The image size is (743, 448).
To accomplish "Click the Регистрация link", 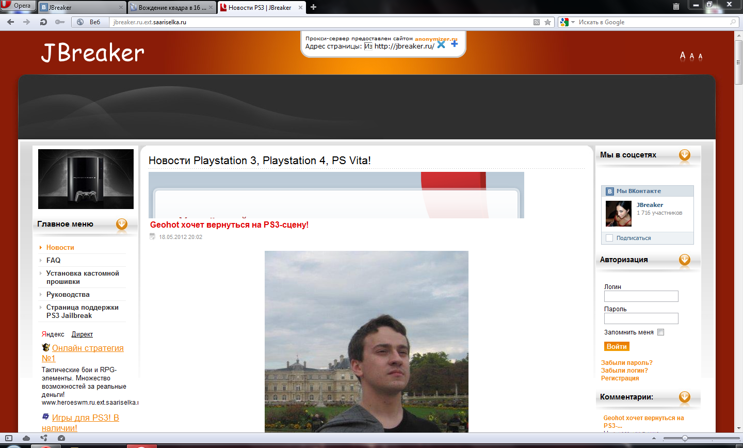I will click(x=620, y=378).
